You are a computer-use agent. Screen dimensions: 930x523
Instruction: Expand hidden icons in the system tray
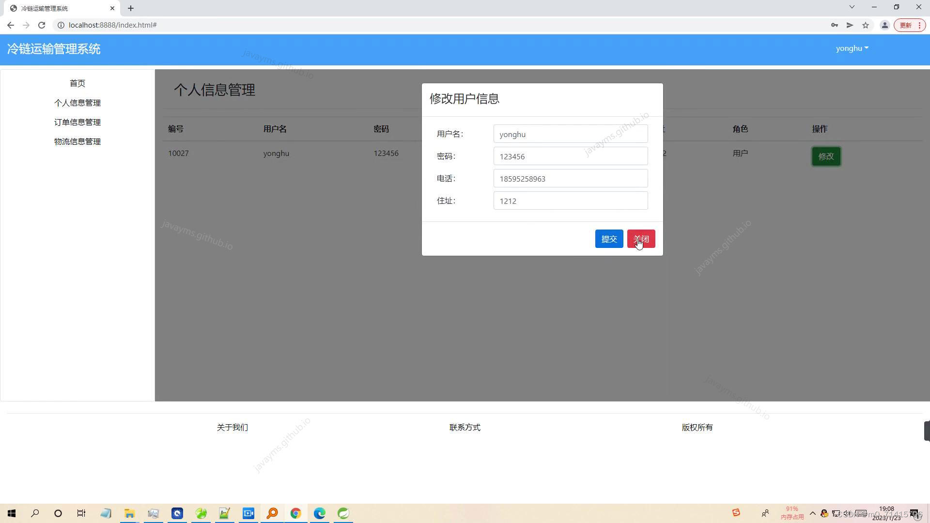tap(813, 513)
